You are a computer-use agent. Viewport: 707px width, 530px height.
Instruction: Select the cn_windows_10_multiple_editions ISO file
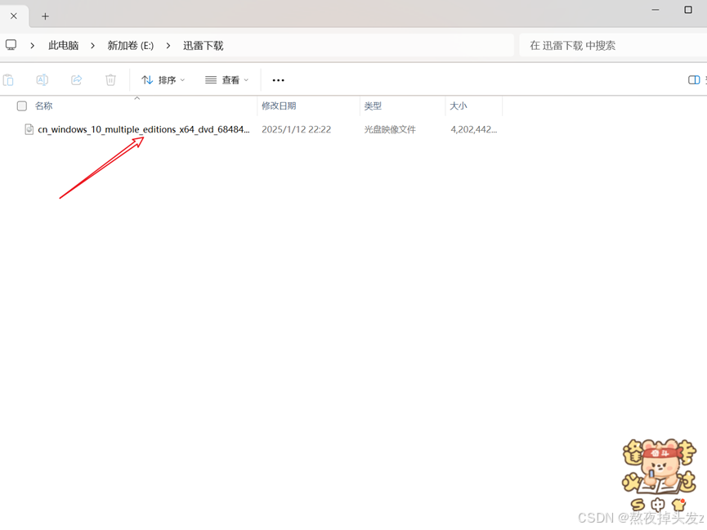click(x=143, y=129)
